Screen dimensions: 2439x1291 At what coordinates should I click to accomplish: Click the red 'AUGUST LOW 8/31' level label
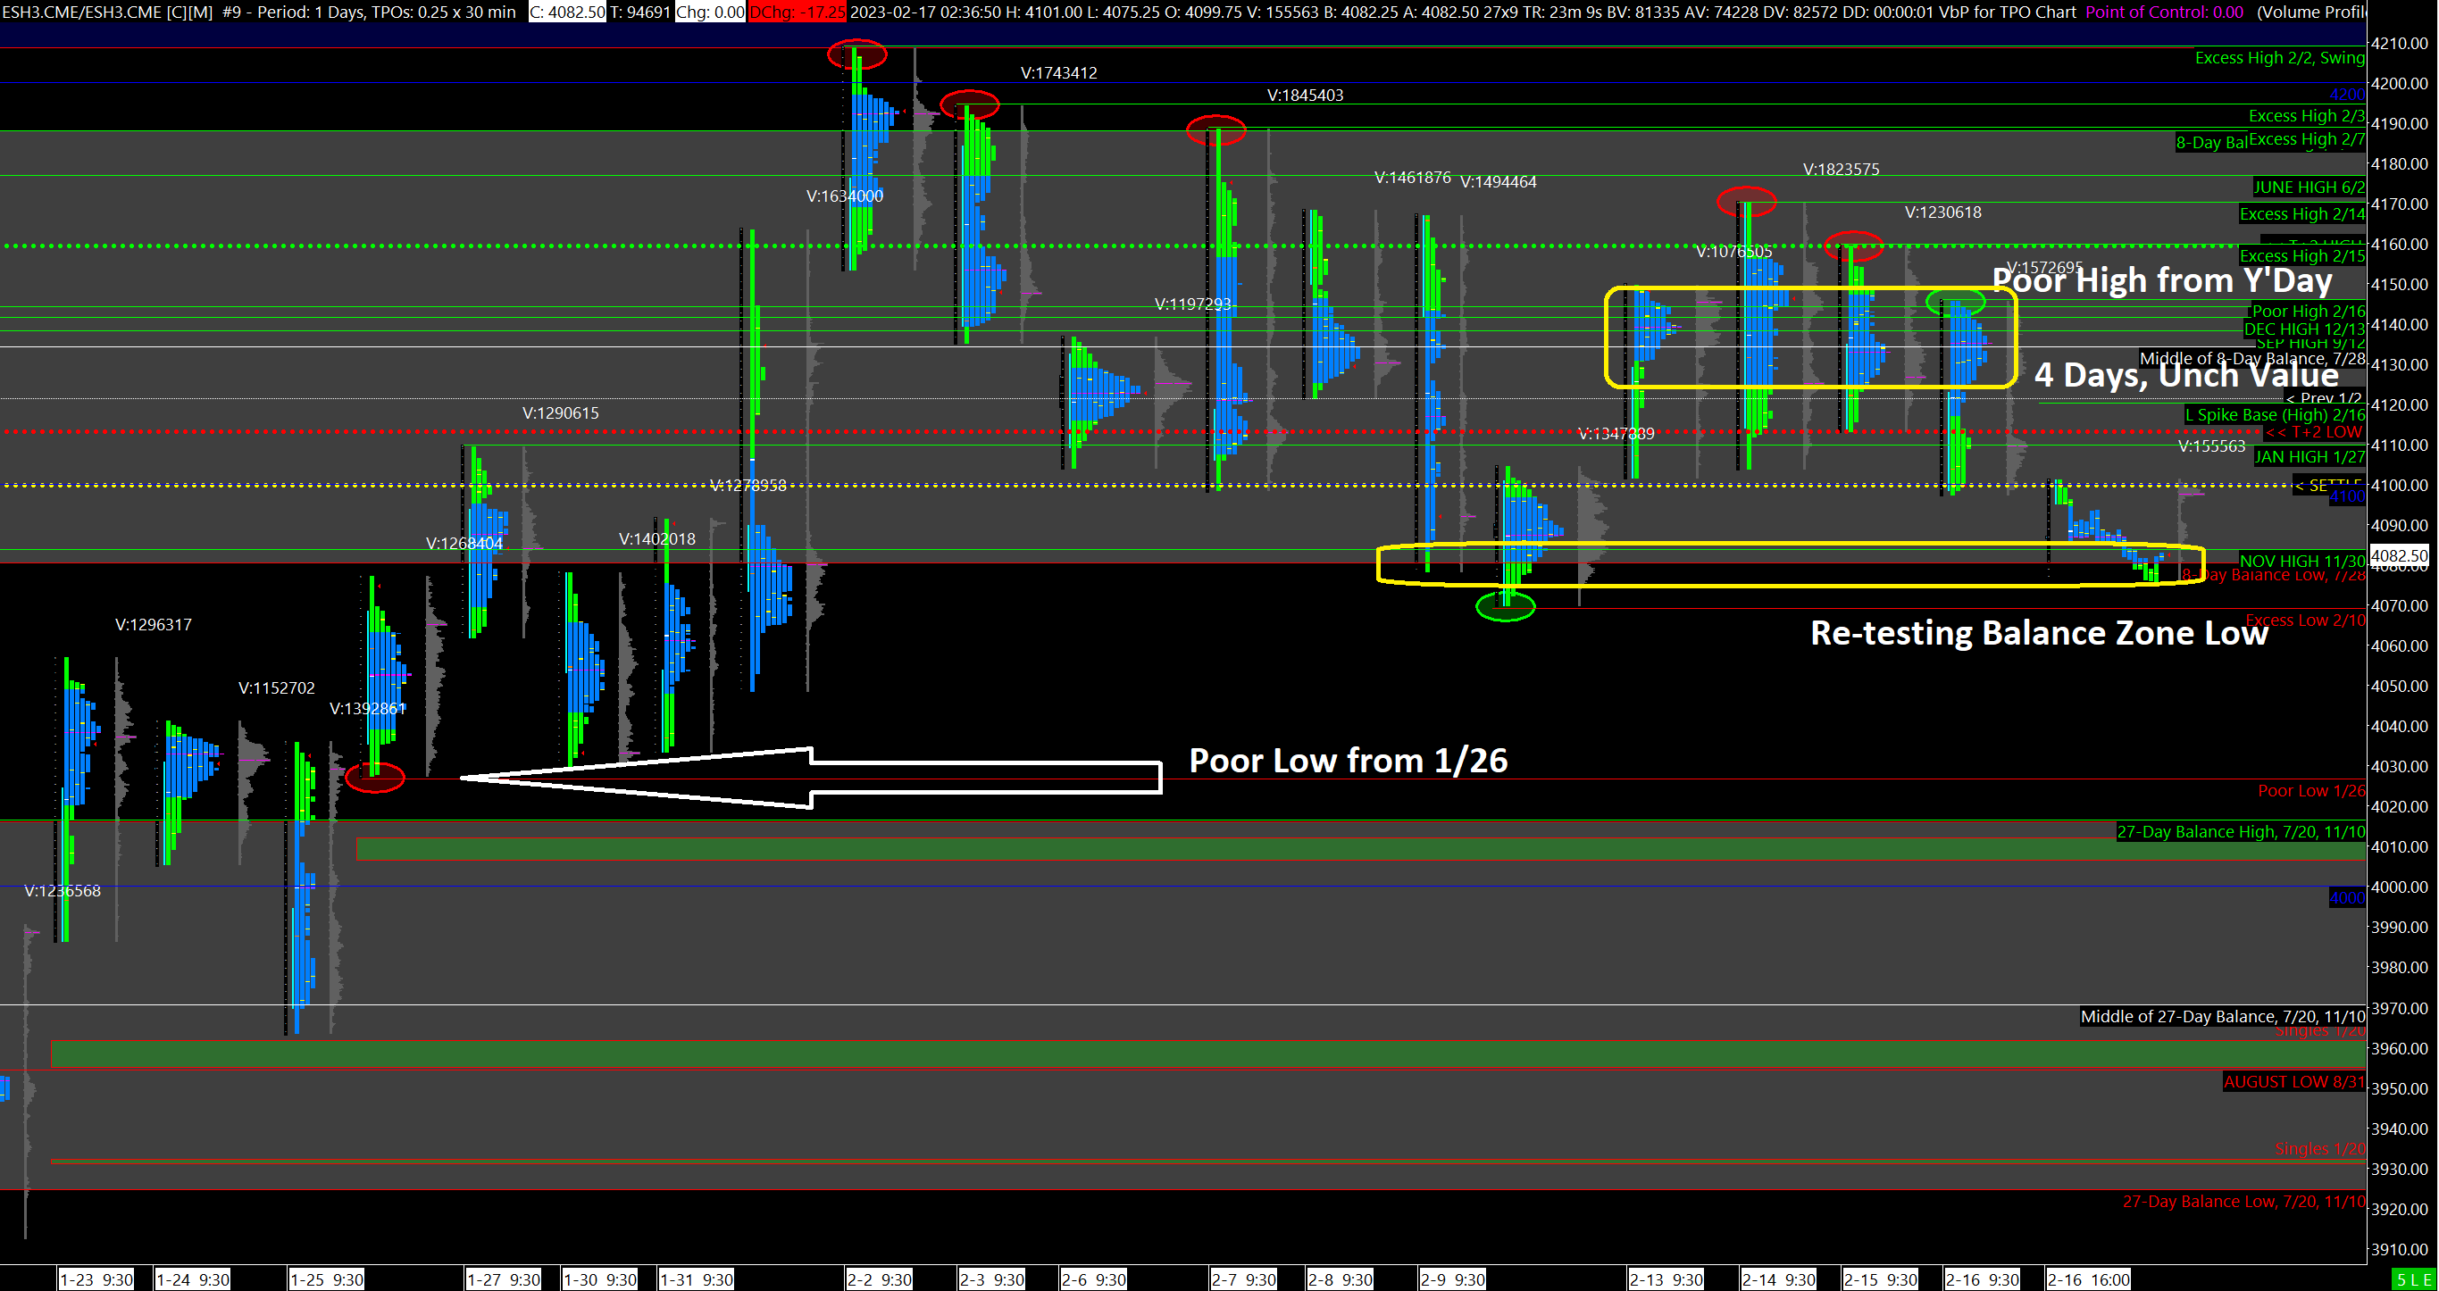click(x=2293, y=1082)
